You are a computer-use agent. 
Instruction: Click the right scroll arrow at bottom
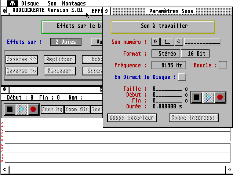click(229, 170)
